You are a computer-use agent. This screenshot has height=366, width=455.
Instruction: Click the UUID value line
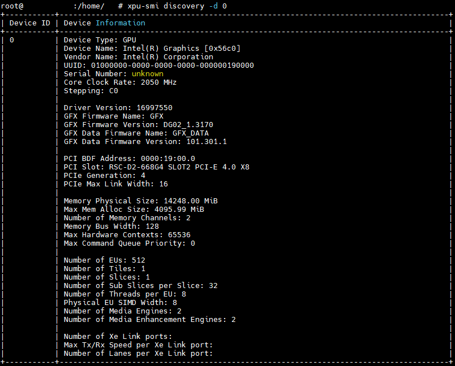[158, 66]
